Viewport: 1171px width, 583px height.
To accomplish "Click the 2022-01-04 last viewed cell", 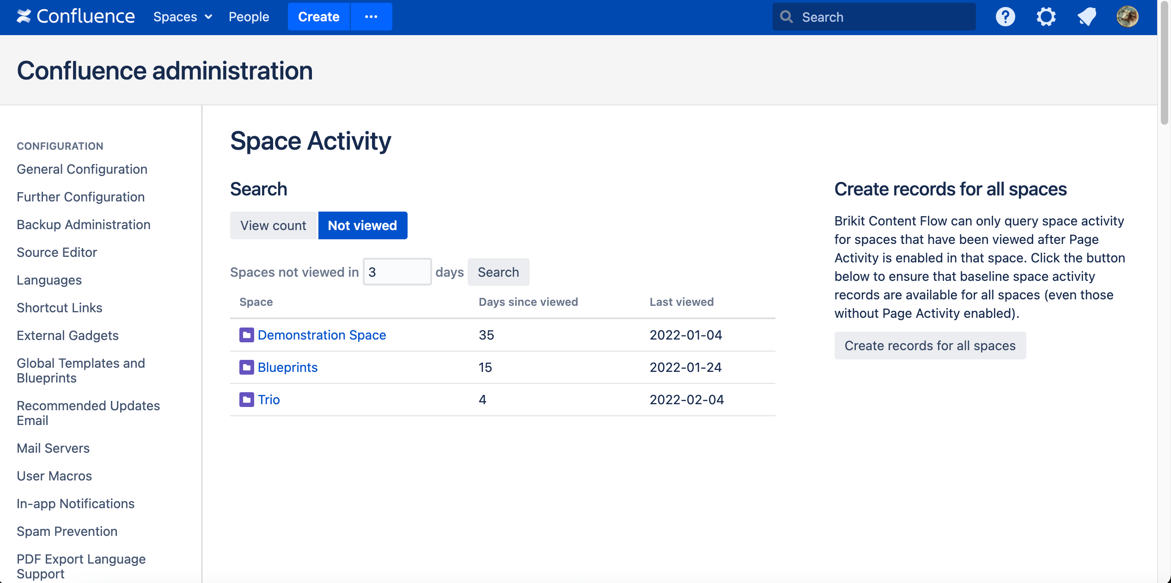I will [686, 335].
